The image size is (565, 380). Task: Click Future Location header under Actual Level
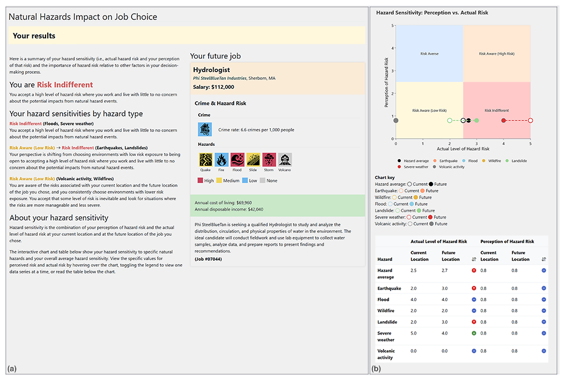(x=450, y=256)
